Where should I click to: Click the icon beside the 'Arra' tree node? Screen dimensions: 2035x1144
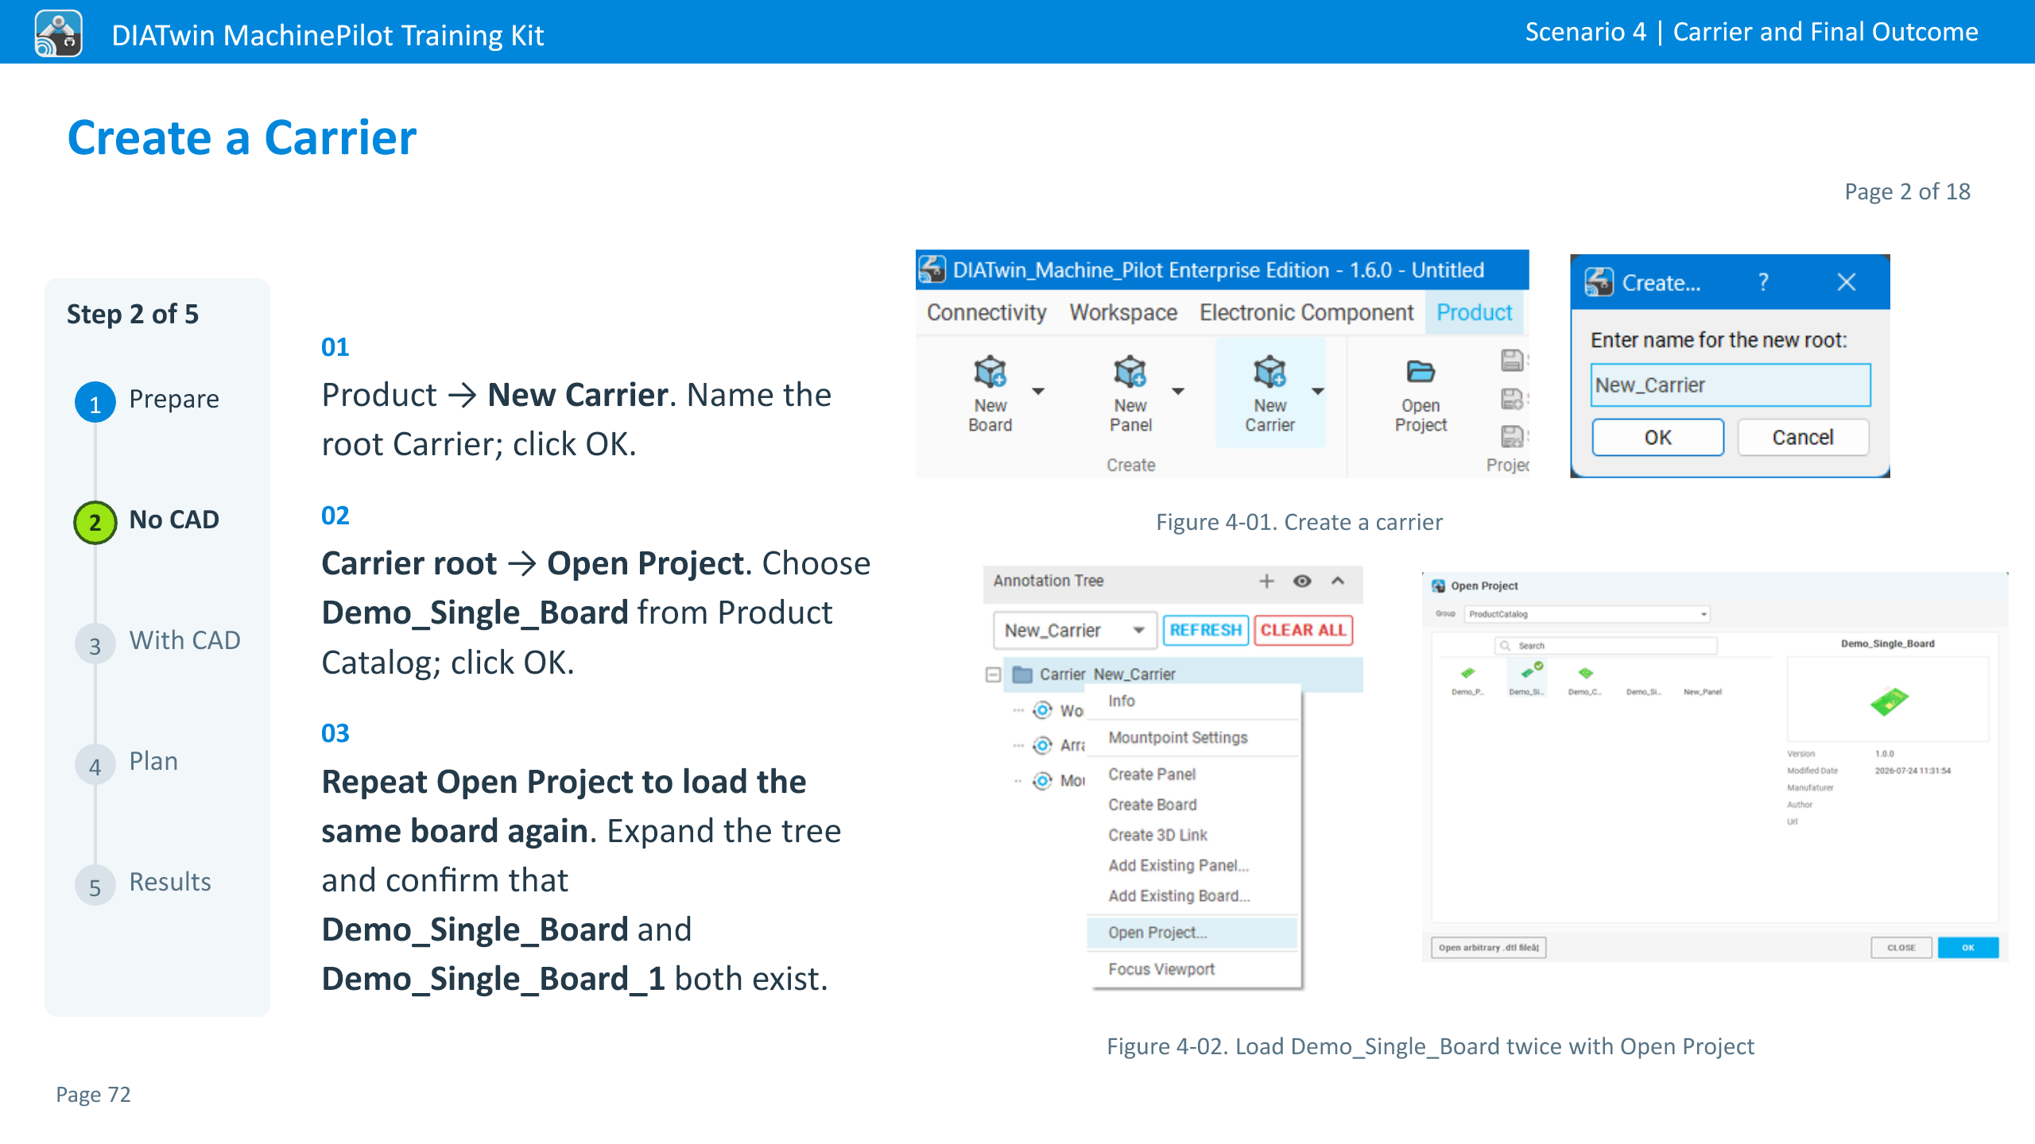1042,745
